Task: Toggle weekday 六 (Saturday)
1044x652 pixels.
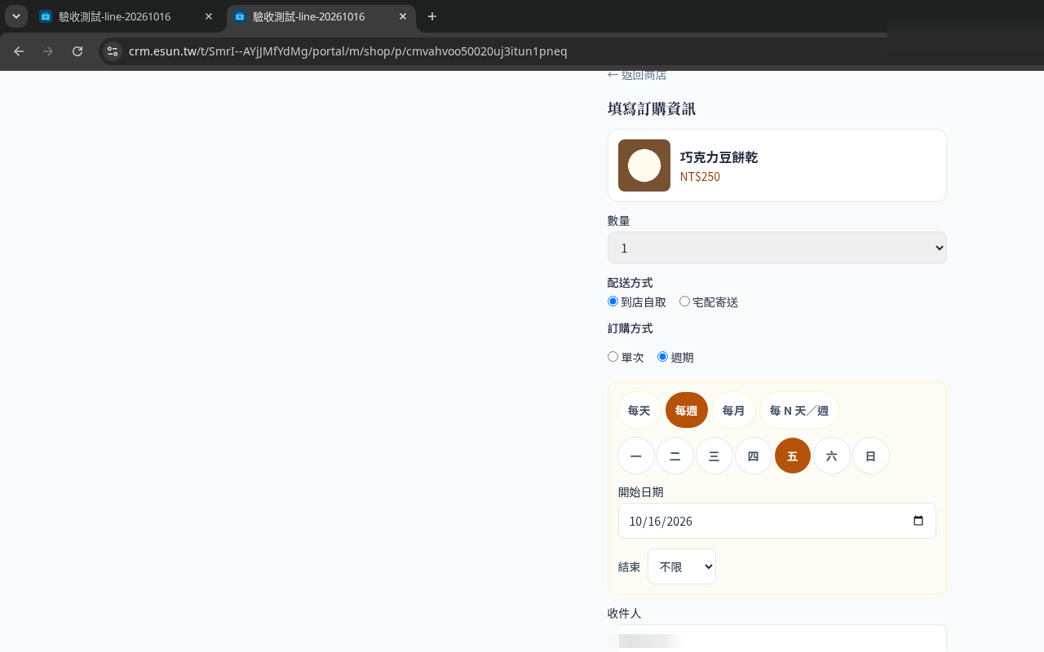Action: click(832, 456)
